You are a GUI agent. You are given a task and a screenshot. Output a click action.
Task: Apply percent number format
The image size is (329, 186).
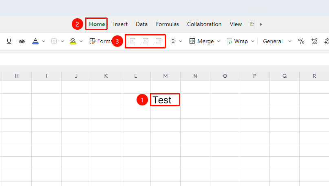[301, 41]
